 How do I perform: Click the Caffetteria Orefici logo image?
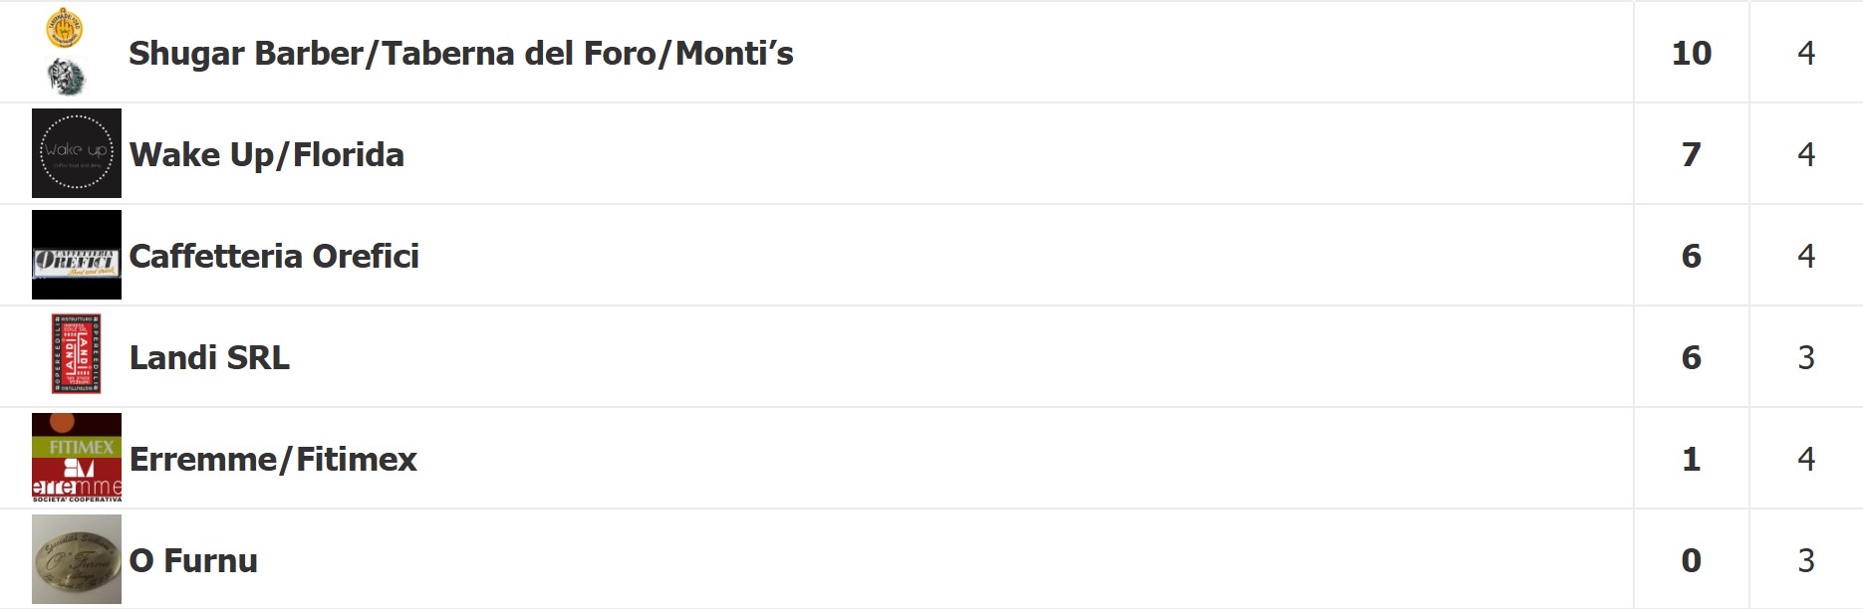[x=77, y=255]
